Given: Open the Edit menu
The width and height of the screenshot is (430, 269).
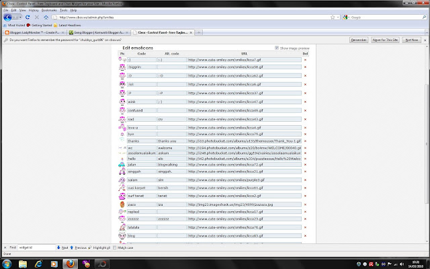Looking at the screenshot, I should pyautogui.click(x=13, y=10).
